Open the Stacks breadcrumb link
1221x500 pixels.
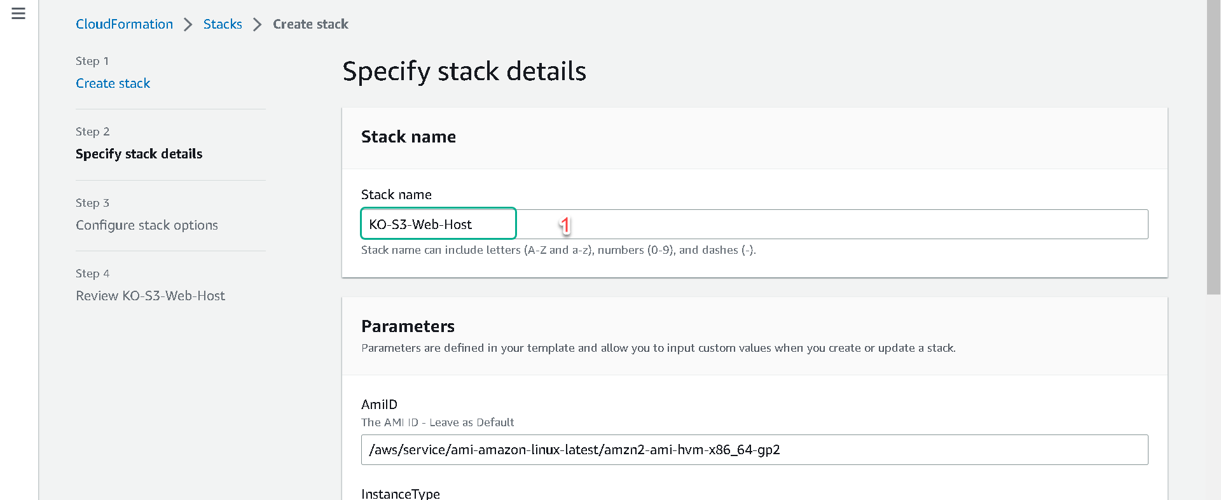click(x=223, y=24)
